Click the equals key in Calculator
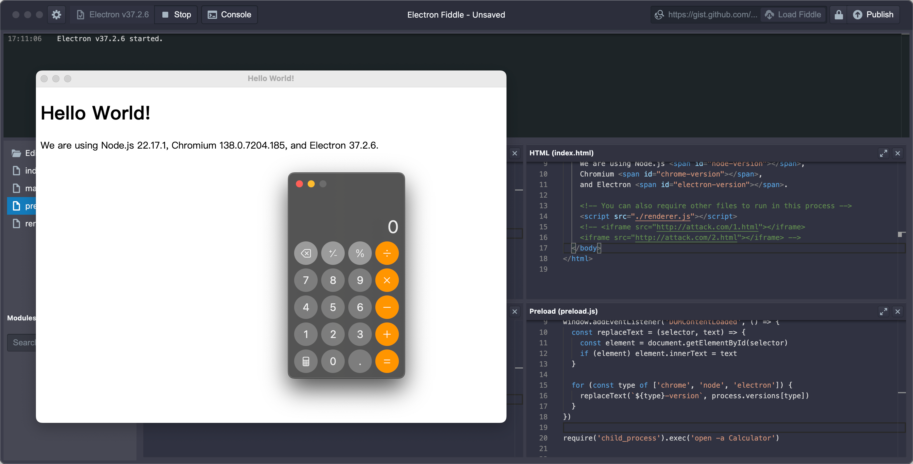The image size is (913, 464). [x=387, y=361]
